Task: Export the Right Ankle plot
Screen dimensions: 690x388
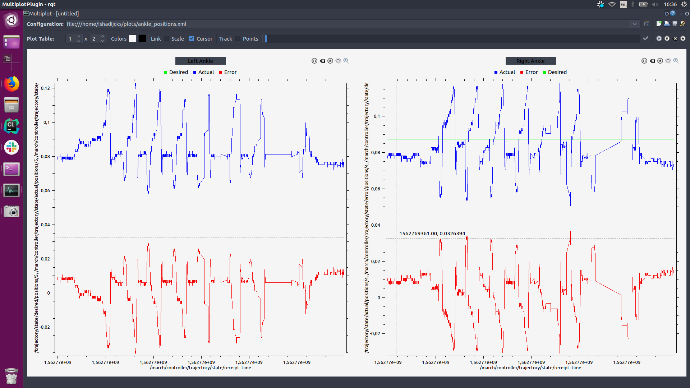Action: tap(660, 61)
